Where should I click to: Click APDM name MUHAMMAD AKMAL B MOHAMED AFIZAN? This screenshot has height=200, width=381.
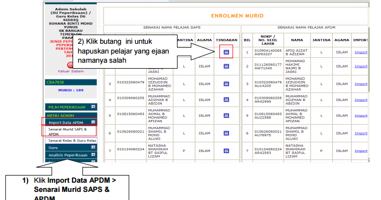click(296, 116)
